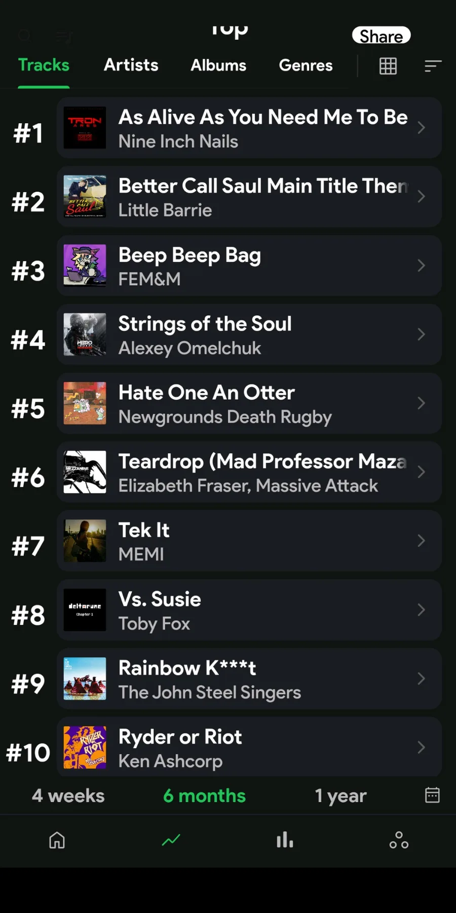
Task: Open the bar chart stats tab
Action: [x=285, y=840]
